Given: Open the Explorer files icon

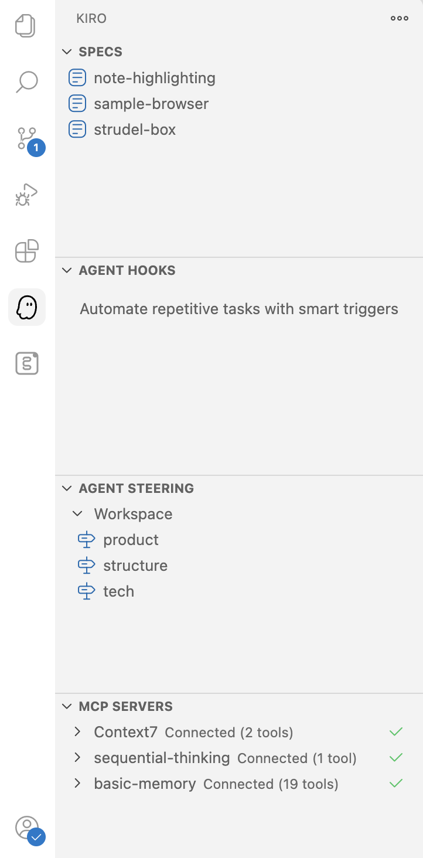Looking at the screenshot, I should (26, 26).
